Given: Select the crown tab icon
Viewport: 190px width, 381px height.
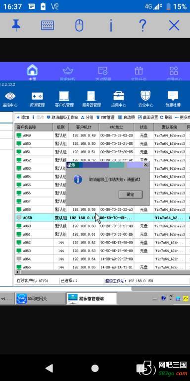Looking at the screenshot, I should click(x=68, y=71).
